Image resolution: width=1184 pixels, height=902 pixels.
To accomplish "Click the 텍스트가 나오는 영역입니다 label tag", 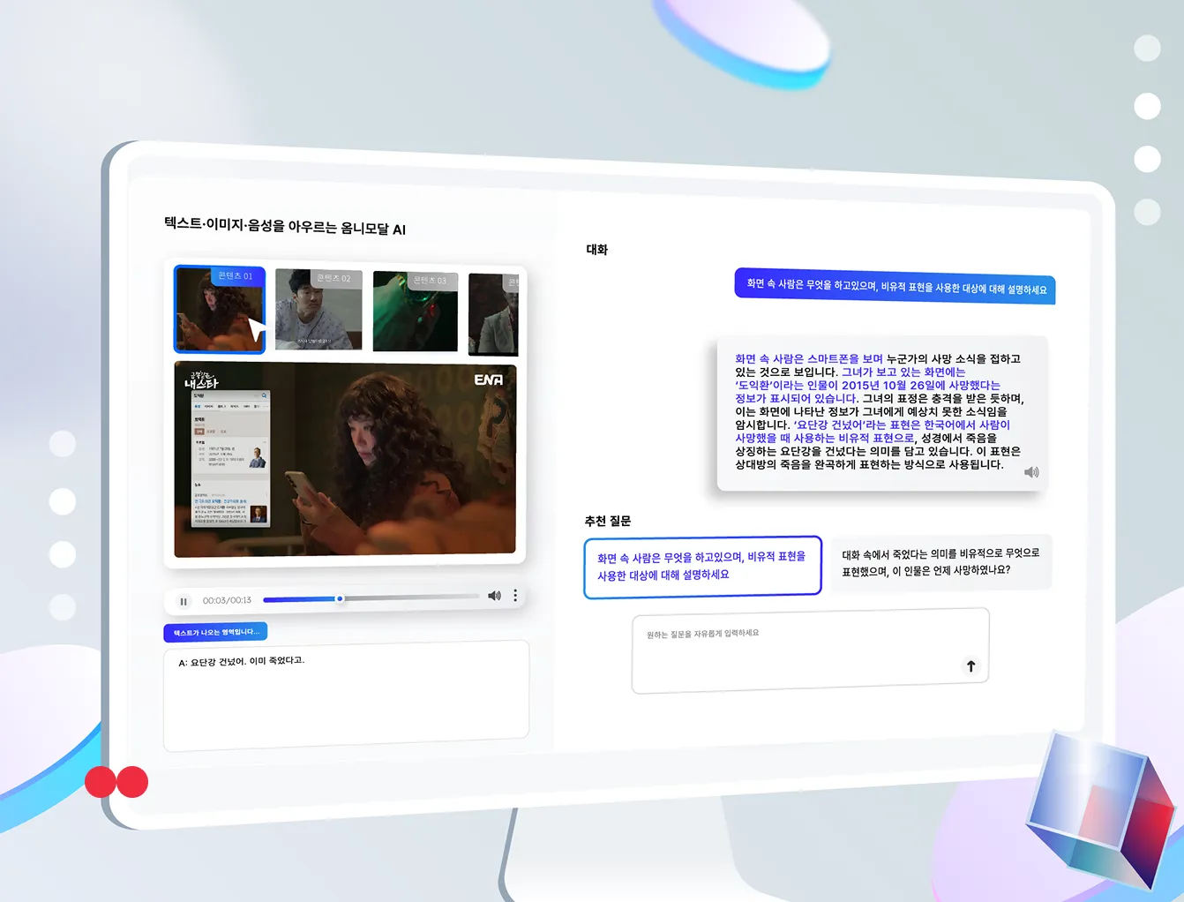I will (x=215, y=632).
